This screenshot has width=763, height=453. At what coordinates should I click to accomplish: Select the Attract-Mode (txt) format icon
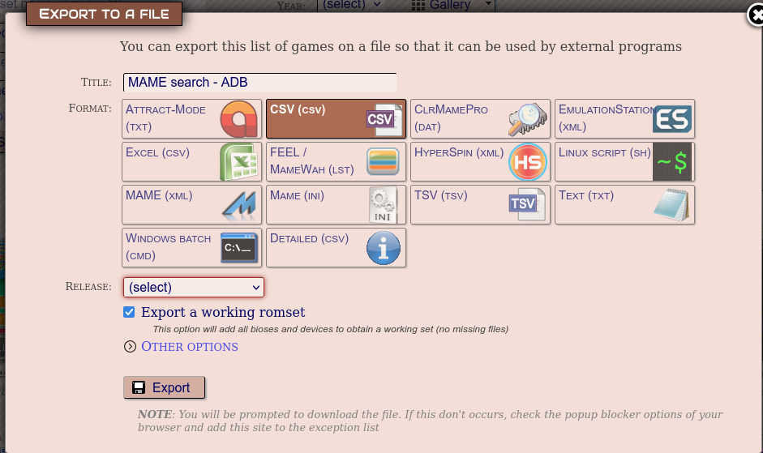(239, 119)
